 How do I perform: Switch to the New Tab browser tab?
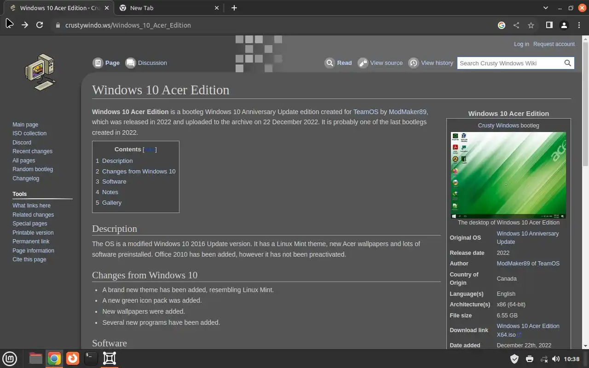pyautogui.click(x=168, y=8)
